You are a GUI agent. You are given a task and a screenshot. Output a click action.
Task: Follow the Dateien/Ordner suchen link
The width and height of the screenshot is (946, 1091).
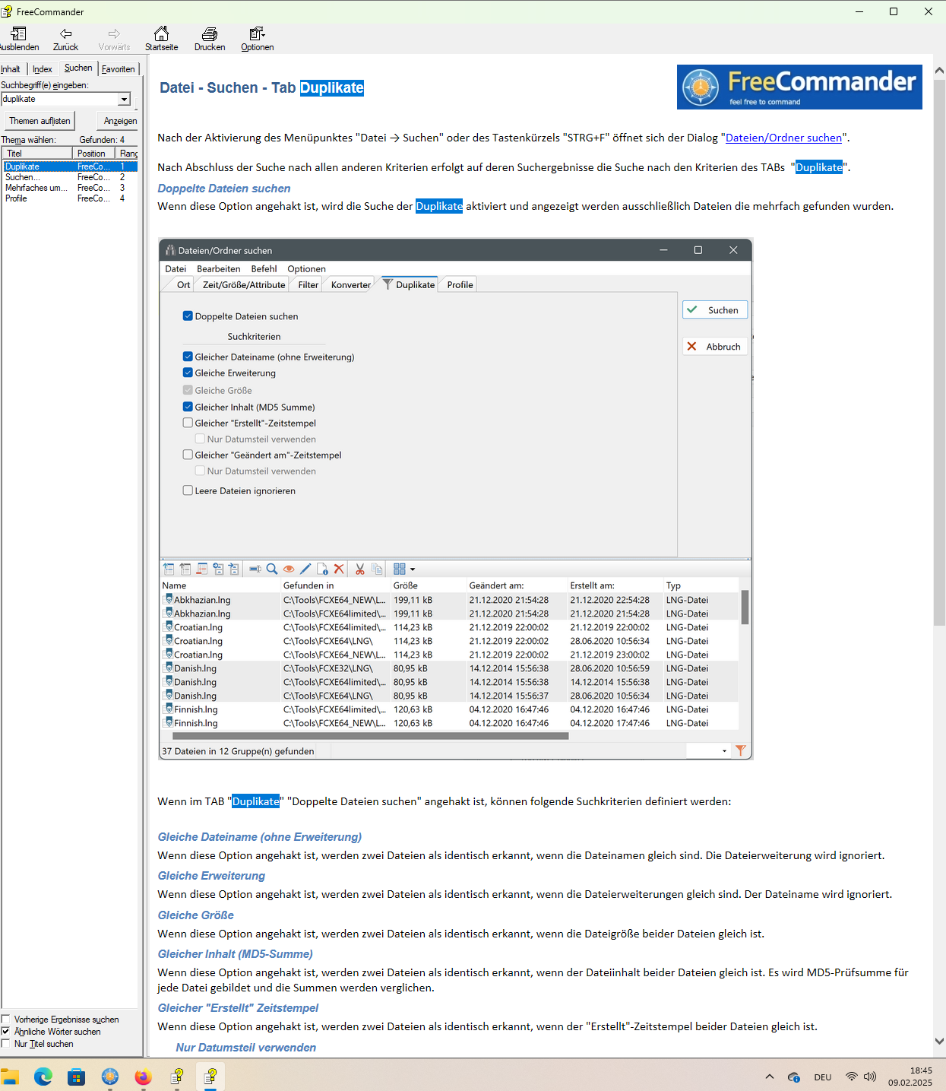click(783, 138)
